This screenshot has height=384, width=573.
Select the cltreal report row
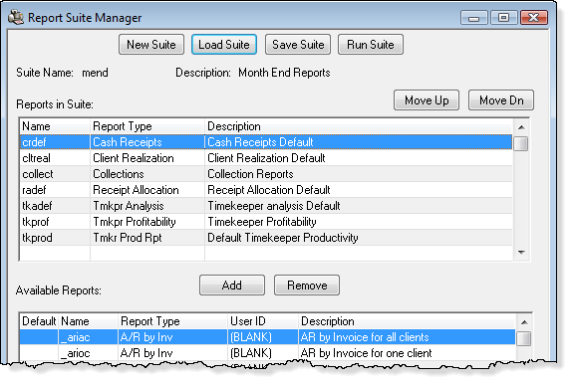tap(266, 158)
